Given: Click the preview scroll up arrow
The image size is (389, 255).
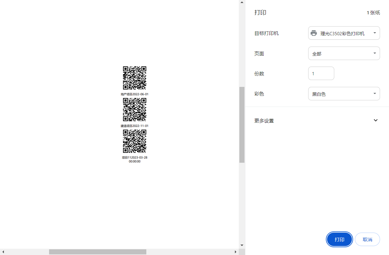Looking at the screenshot, I should pyautogui.click(x=242, y=2).
